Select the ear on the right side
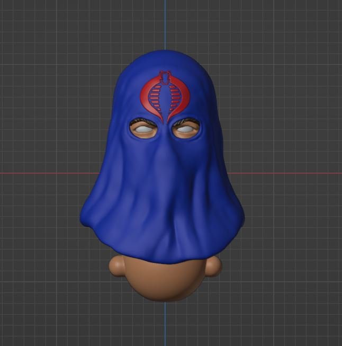This screenshot has width=342, height=346. (x=214, y=267)
